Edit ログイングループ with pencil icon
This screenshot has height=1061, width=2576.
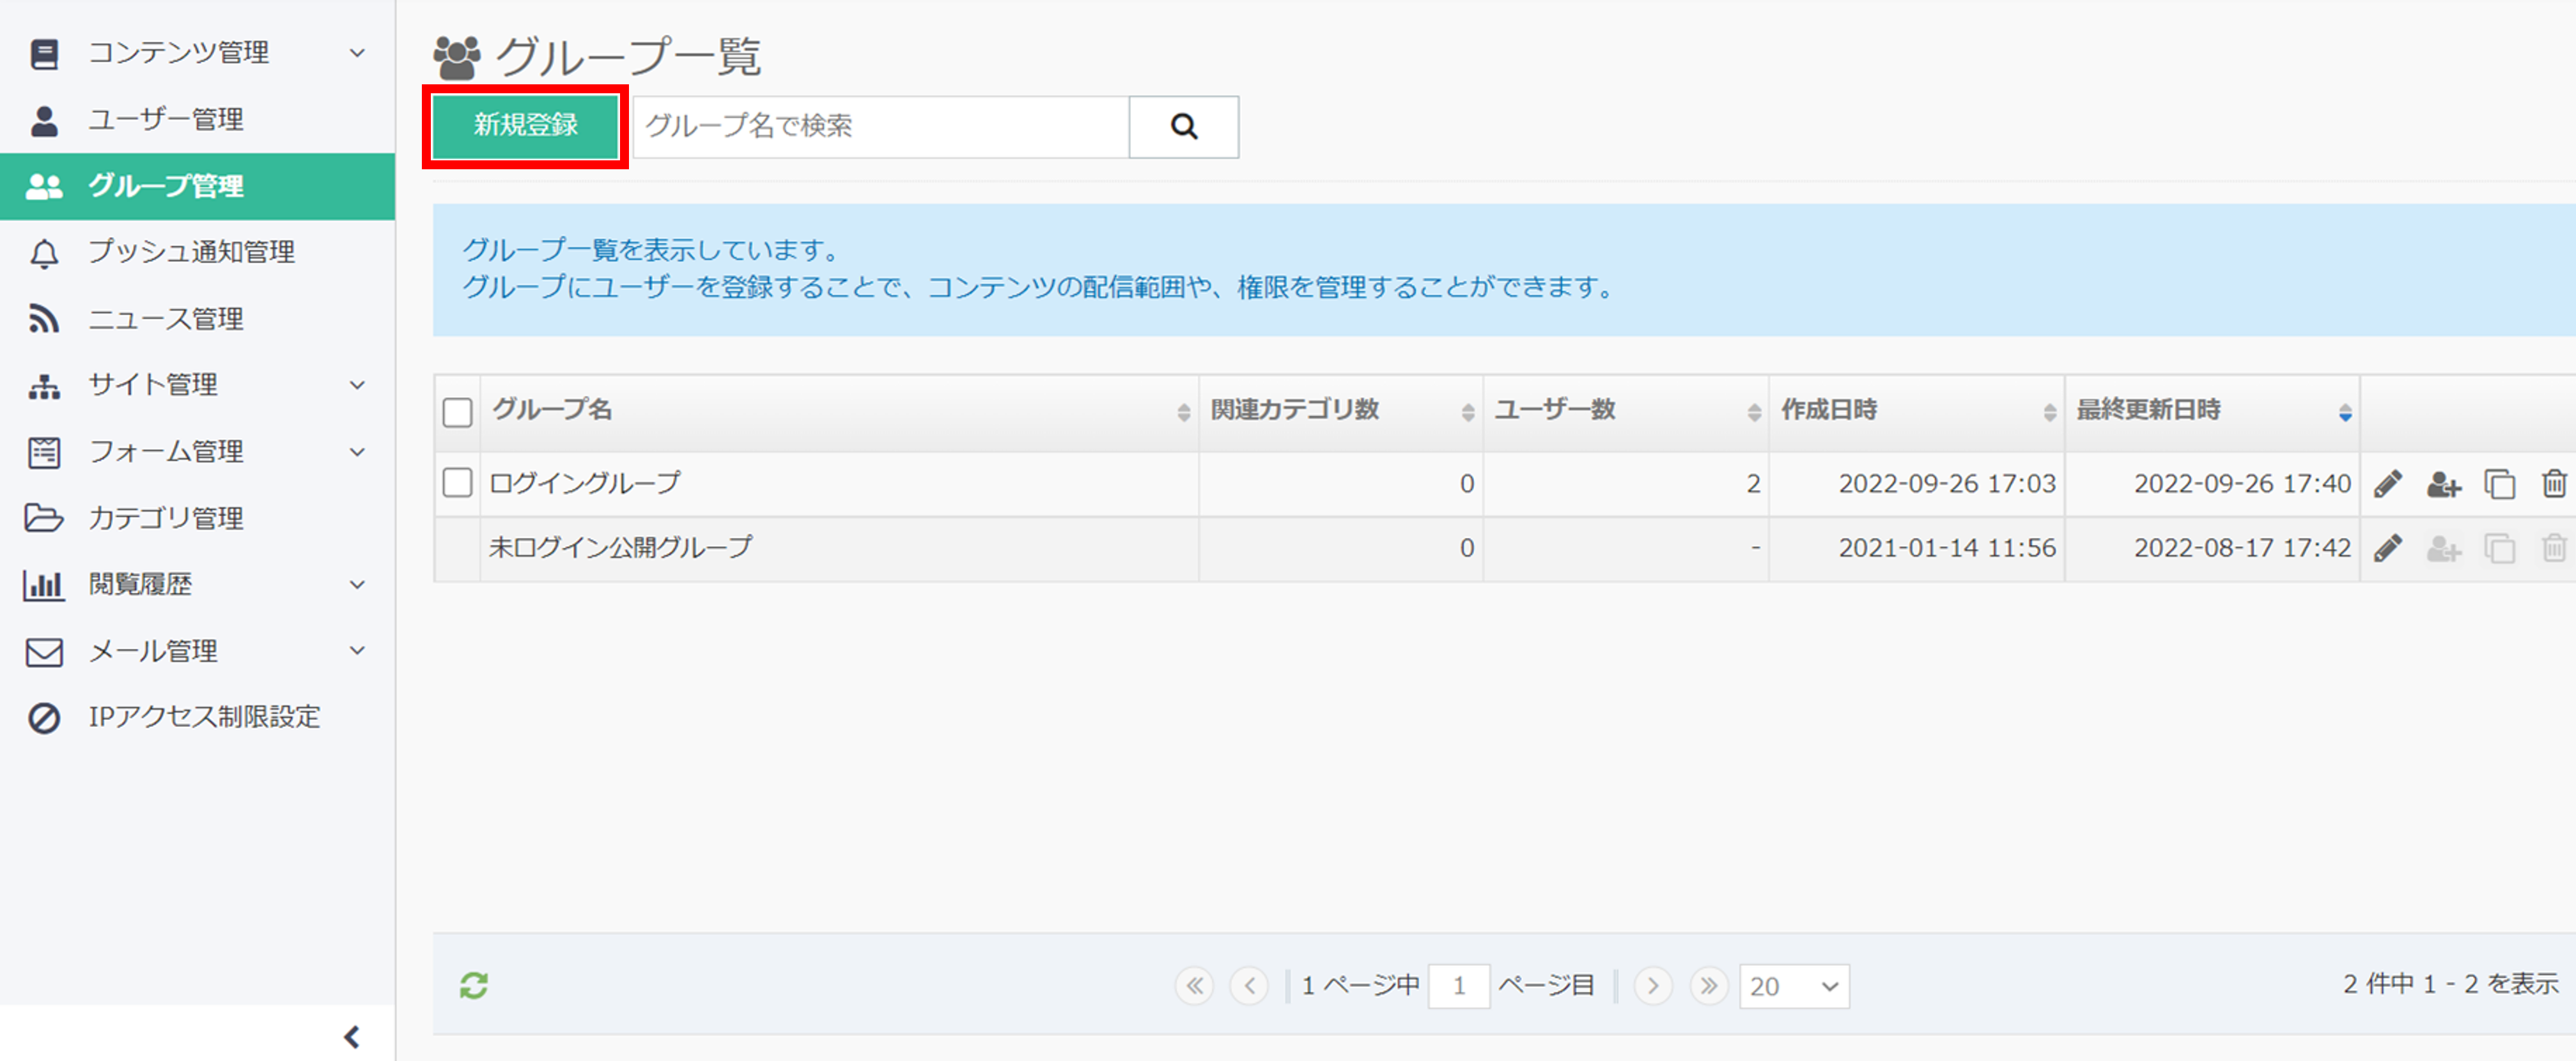(2388, 484)
